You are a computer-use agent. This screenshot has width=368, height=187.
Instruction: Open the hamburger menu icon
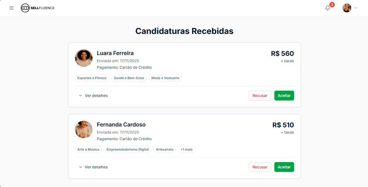(12, 8)
